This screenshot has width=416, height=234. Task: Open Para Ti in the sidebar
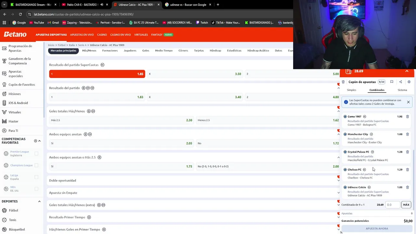tap(13, 131)
